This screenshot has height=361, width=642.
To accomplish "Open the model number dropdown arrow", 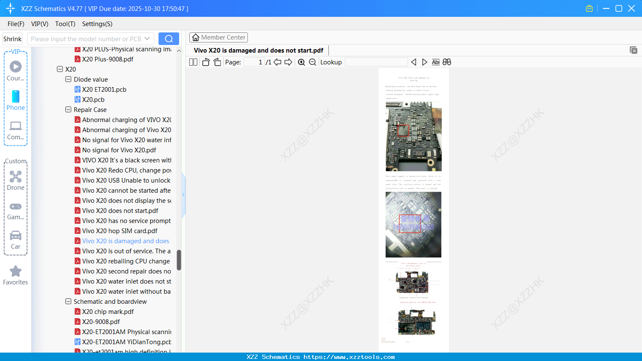I will 147,39.
